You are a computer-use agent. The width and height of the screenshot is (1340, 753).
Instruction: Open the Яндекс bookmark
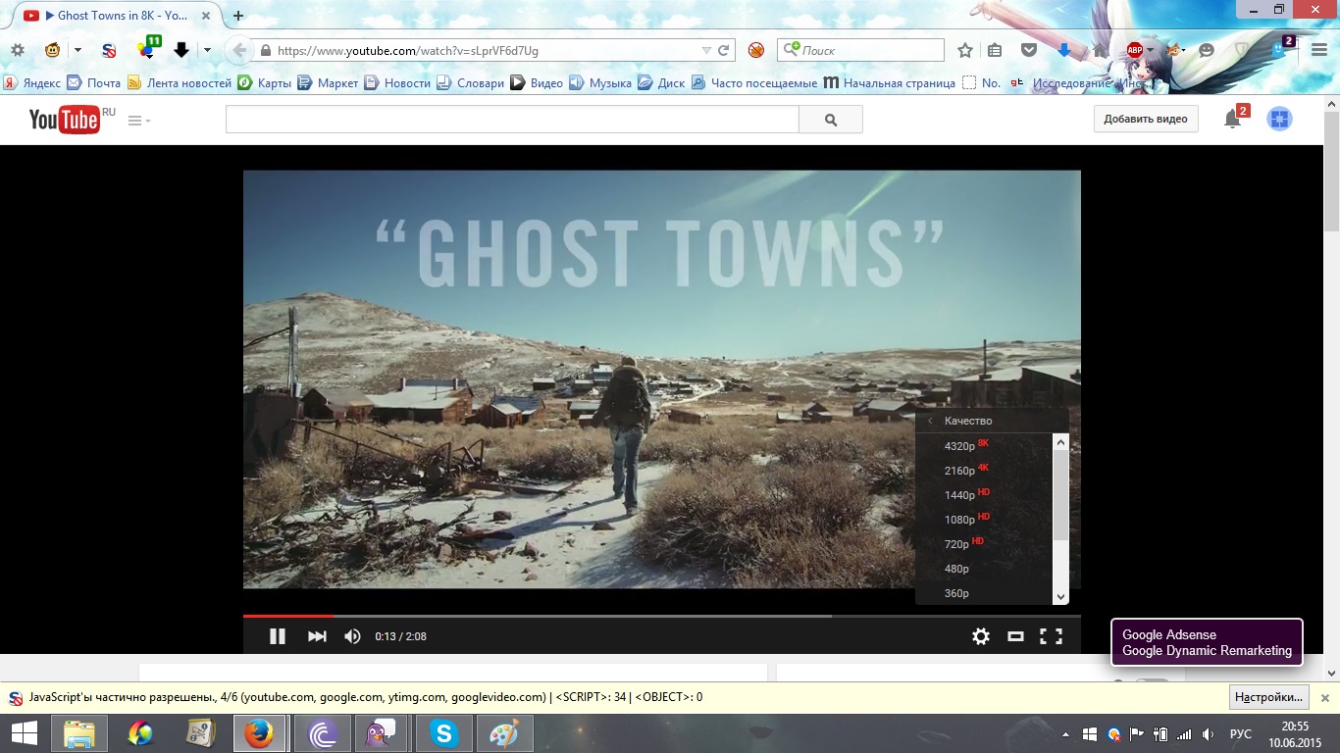coord(32,83)
